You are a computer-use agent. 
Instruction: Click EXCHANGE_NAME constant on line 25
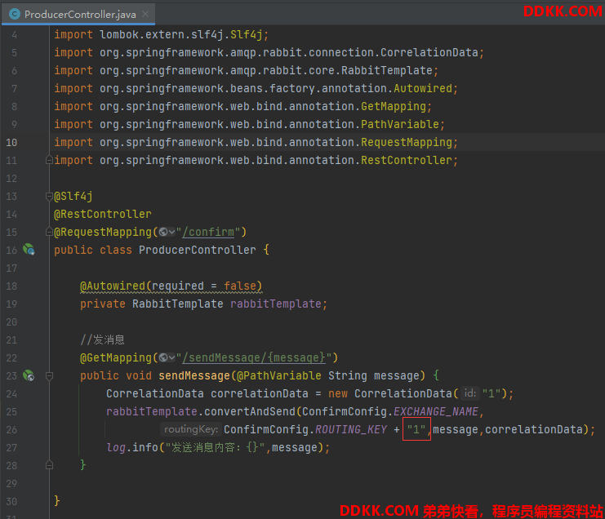(436, 411)
